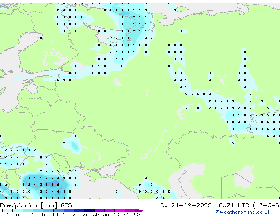Click the 0.5–1 mm legend swatch
The height and width of the screenshot is (216, 280).
18,210
